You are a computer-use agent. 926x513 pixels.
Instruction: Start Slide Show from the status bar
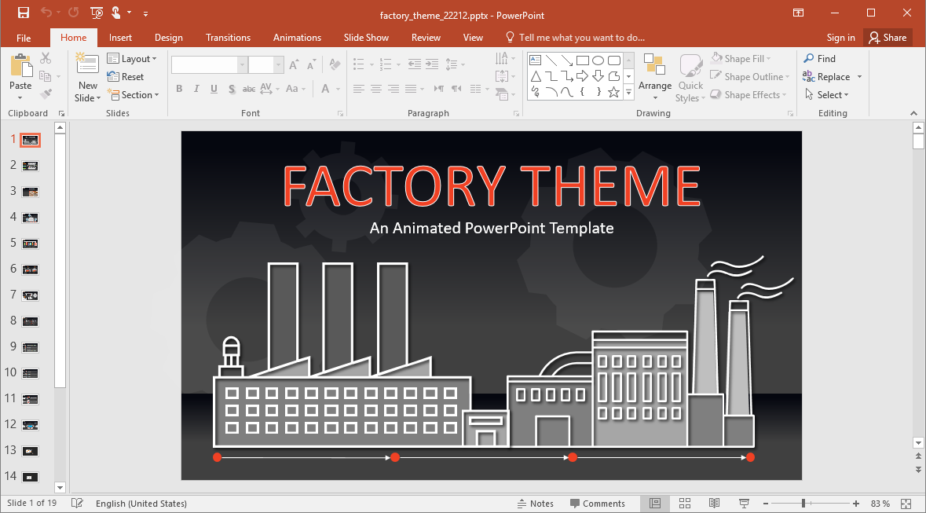point(743,503)
